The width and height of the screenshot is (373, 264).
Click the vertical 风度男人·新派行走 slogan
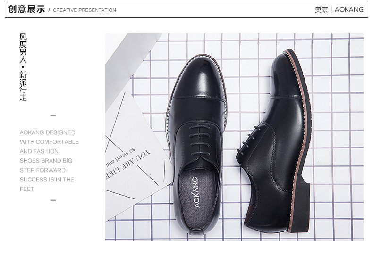pyautogui.click(x=23, y=67)
